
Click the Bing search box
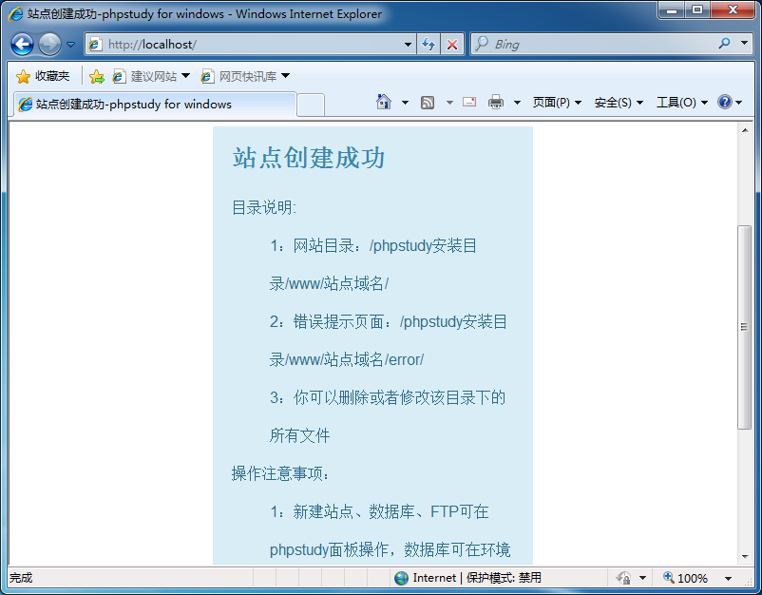591,45
